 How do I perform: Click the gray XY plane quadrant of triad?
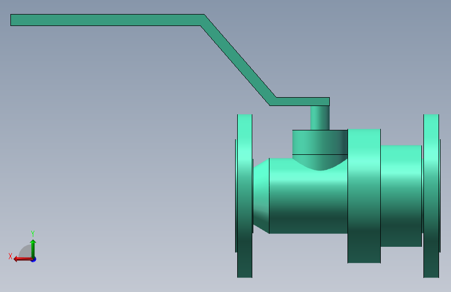pos(25,252)
